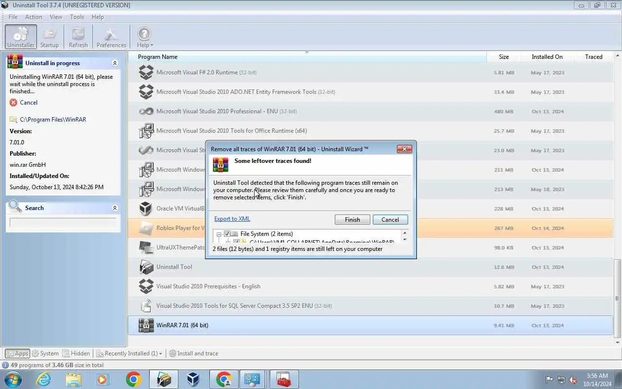Collapse the Uninstall in progress panel
Viewport: 622px width, 389px height.
(x=115, y=63)
